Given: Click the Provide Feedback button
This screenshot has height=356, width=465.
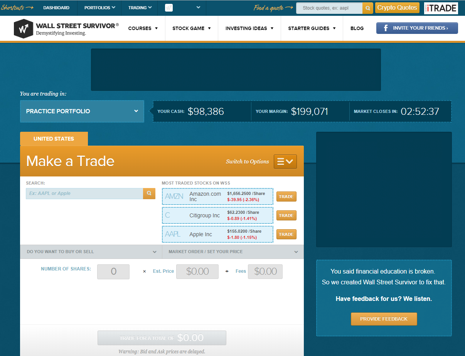Looking at the screenshot, I should 384,319.
